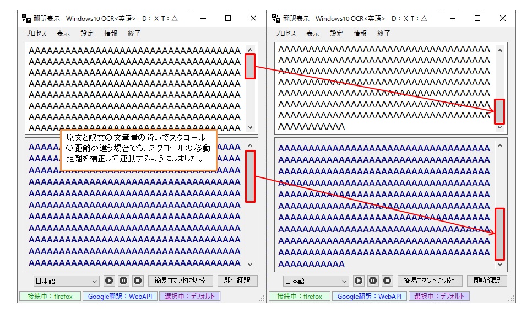Click scroll thumb of right window source text
This screenshot has width=532, height=318.
click(500, 111)
